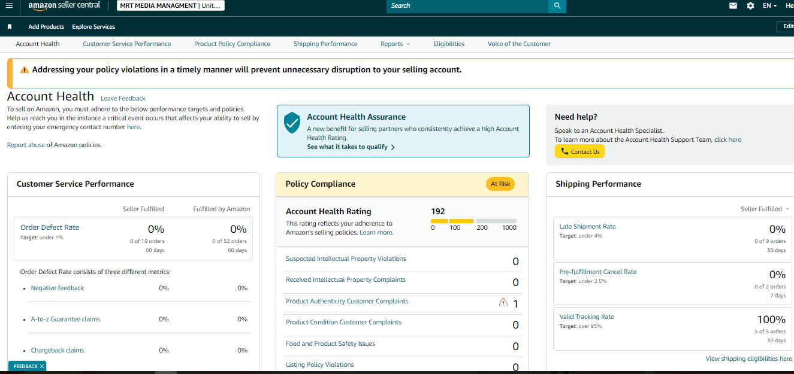Click 'here' link for Account Health Support Team
The height and width of the screenshot is (374, 794).
[735, 139]
